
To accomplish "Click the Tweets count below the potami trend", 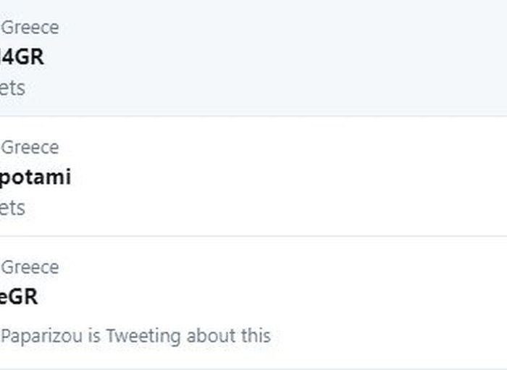I will 12,208.
